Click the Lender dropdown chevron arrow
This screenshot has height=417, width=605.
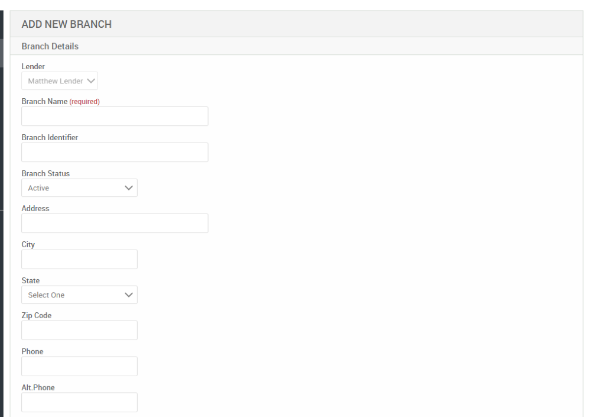(90, 80)
